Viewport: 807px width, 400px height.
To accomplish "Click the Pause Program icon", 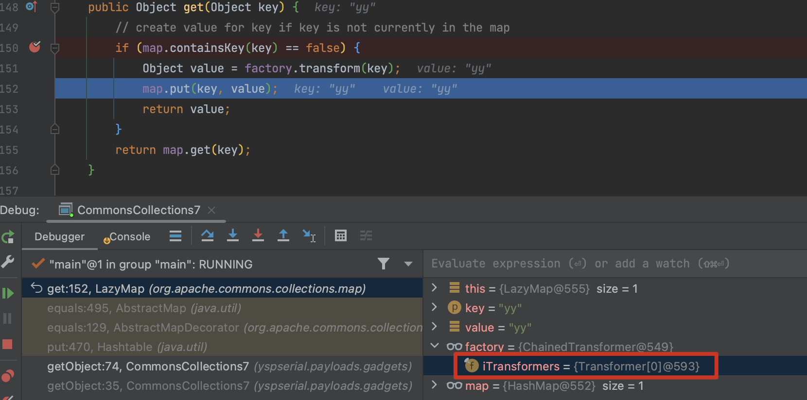I will (x=7, y=318).
